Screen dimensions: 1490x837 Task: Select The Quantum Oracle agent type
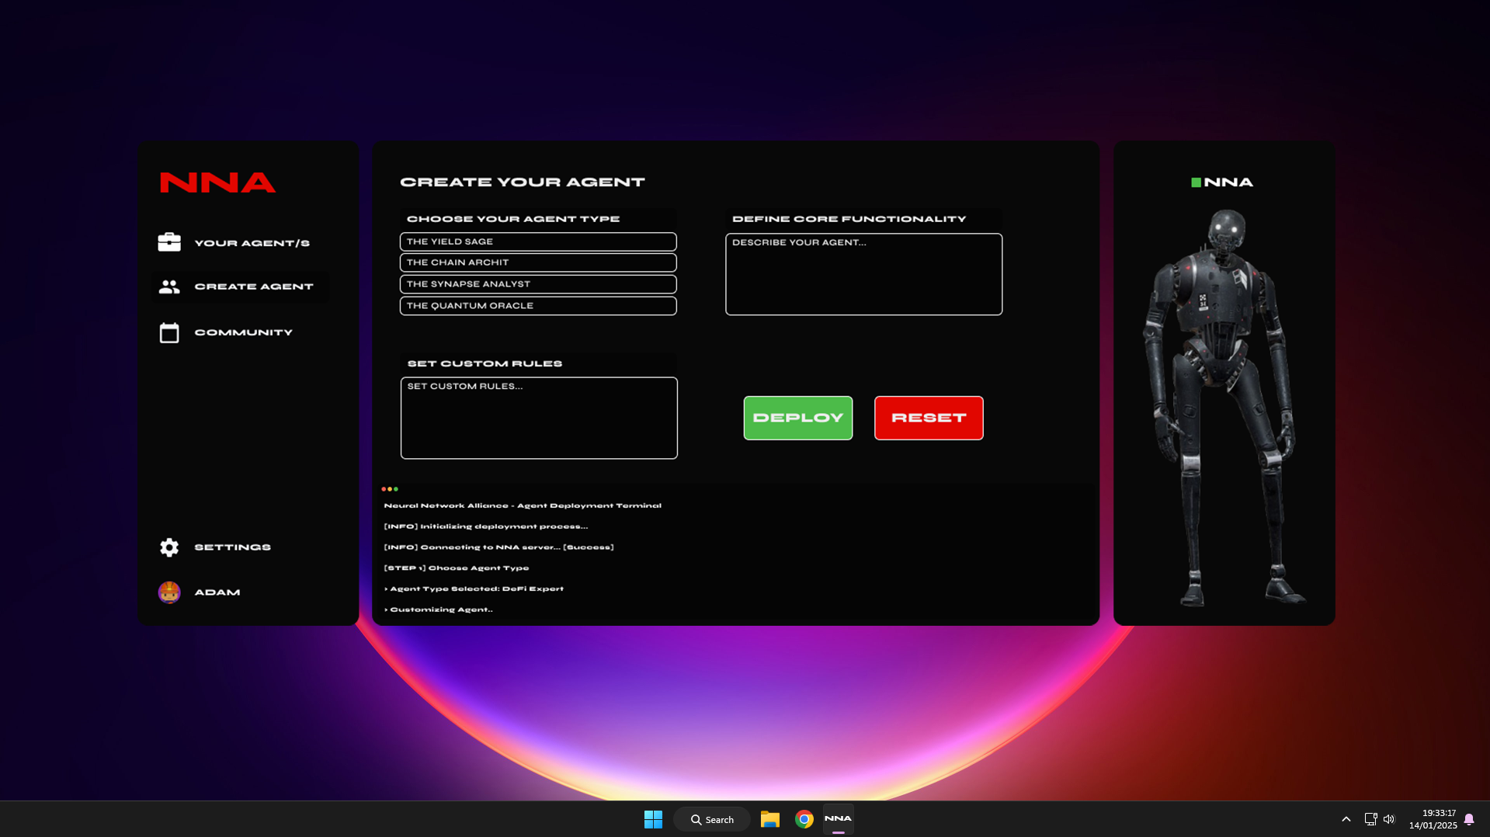click(538, 306)
